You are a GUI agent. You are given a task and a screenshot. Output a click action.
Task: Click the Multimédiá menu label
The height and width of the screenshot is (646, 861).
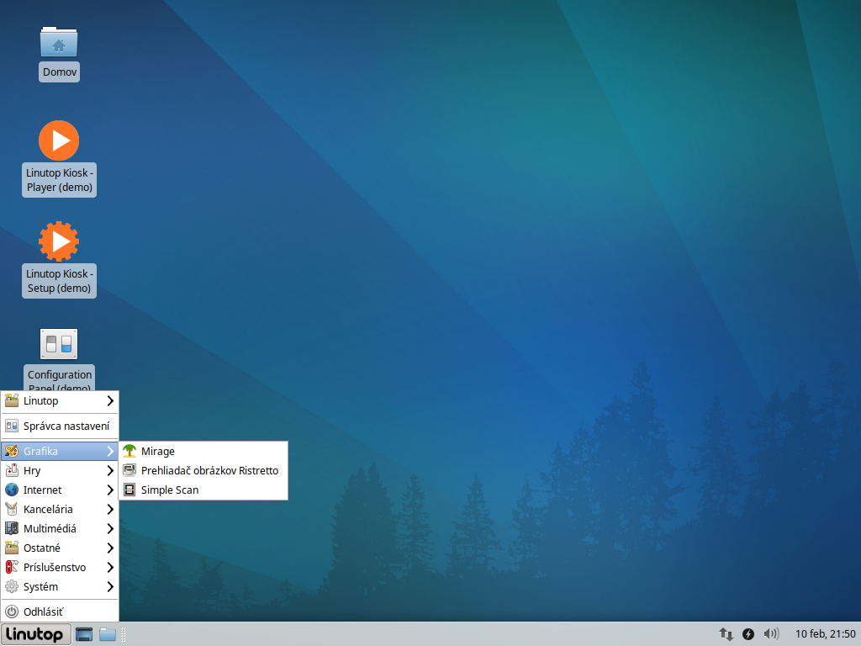(x=50, y=528)
